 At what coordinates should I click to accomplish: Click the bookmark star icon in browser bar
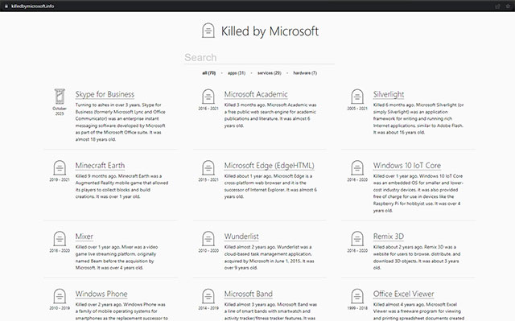(508, 6)
